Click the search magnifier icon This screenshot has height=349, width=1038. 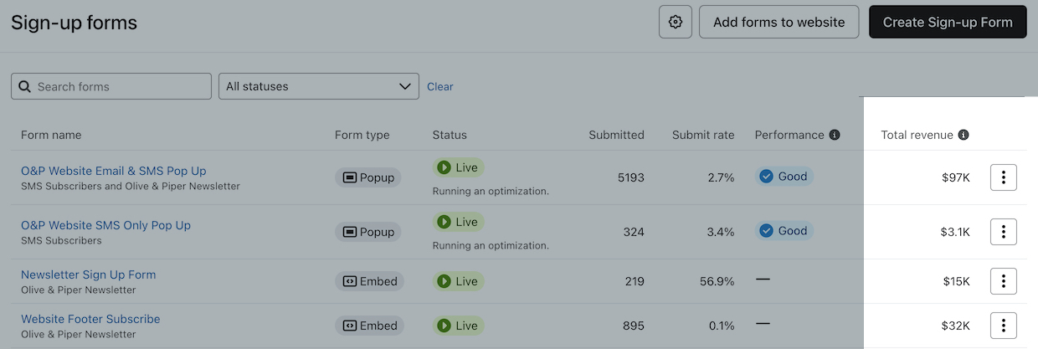point(24,86)
